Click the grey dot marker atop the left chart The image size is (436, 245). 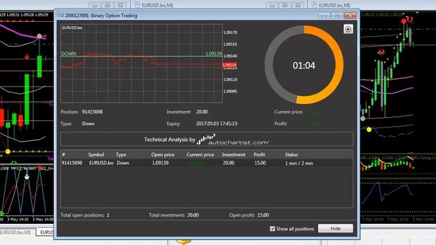[x=40, y=36]
